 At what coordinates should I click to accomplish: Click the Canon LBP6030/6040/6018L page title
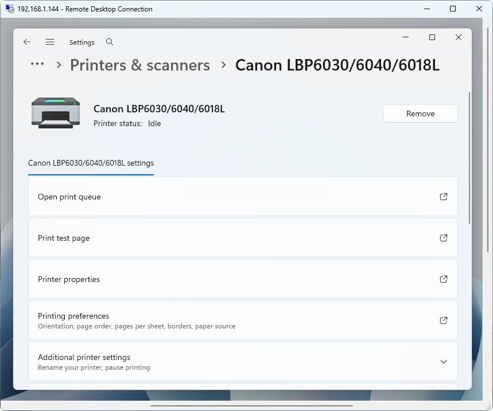pos(337,65)
